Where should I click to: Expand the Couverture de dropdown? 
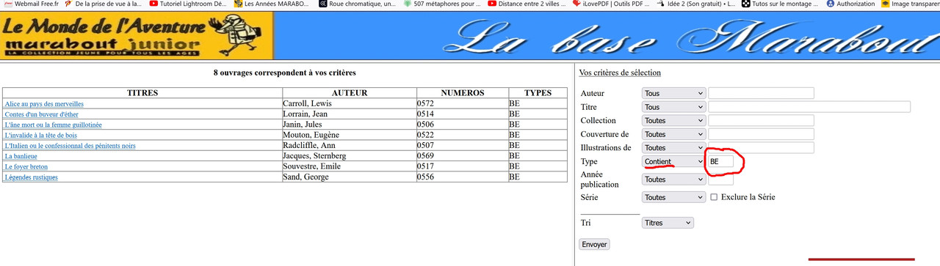673,134
